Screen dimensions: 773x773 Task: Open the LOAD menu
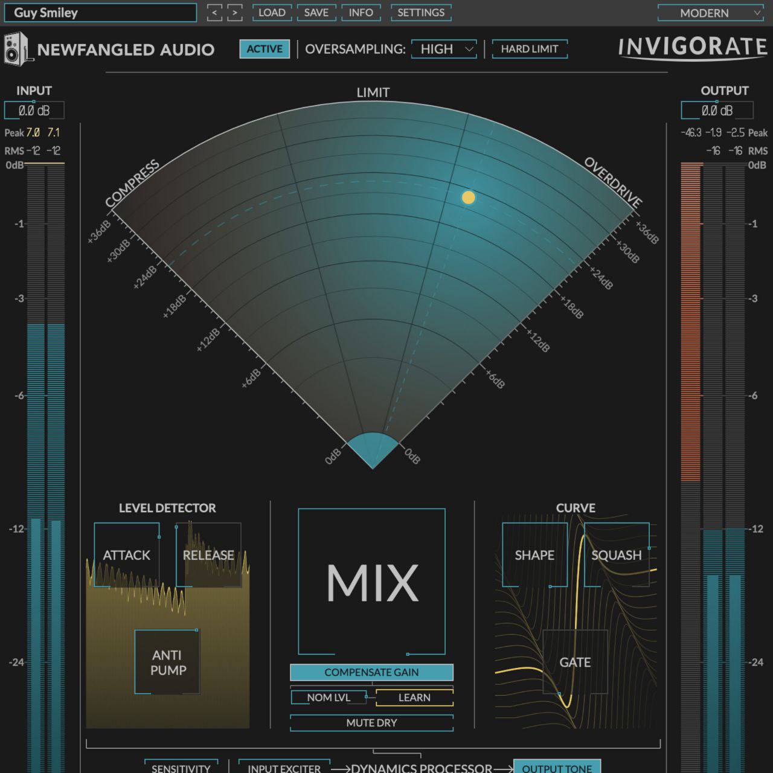tap(272, 13)
